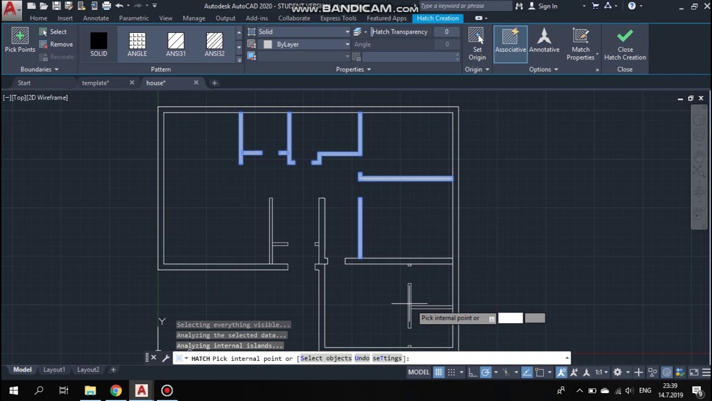This screenshot has height=401, width=712.
Task: Click the keyword search input field
Action: point(464,6)
